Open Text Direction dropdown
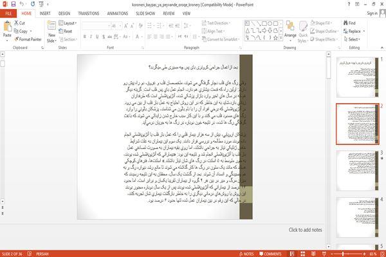 [216, 23]
